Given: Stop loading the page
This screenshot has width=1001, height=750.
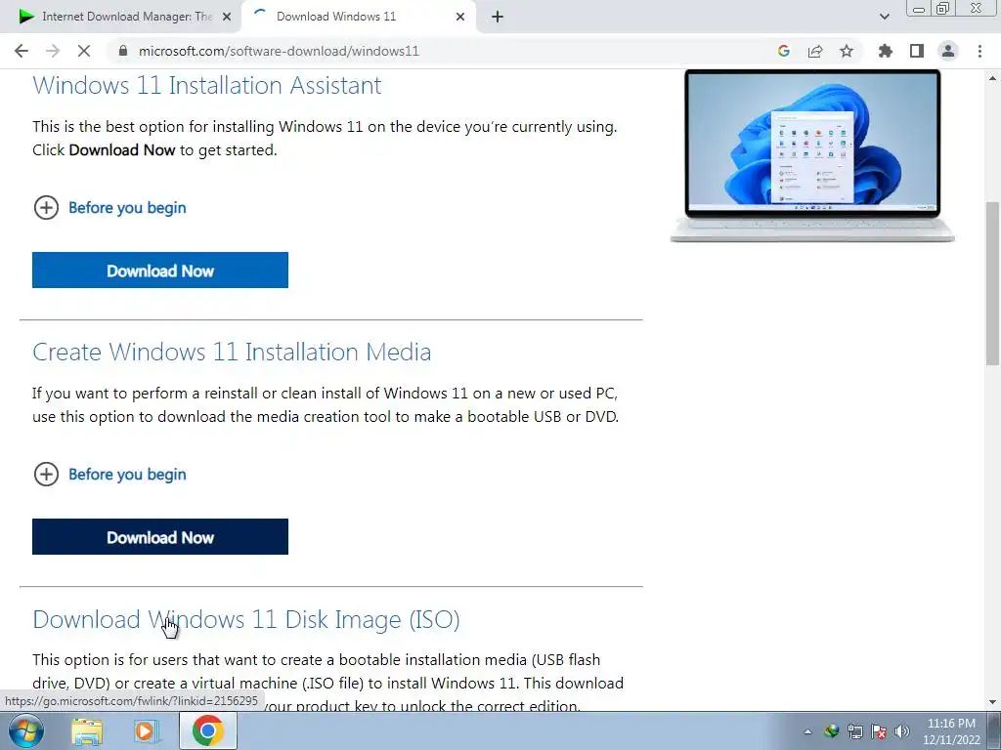Looking at the screenshot, I should click(x=84, y=51).
